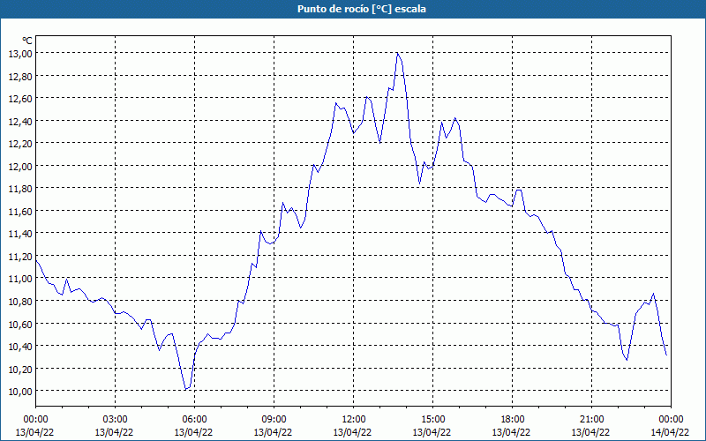This screenshot has height=441, width=706.
Task: Click the 10,40 y-axis value
Action: [x=20, y=346]
